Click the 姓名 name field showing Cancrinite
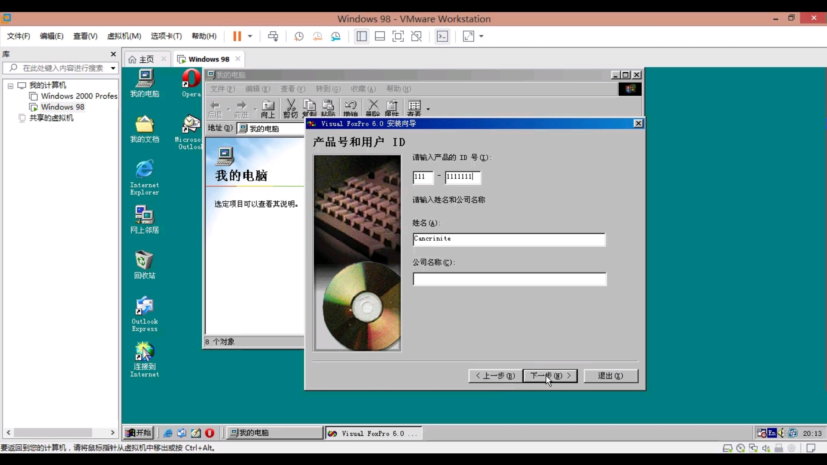Viewport: 827px width, 465px height. coord(509,239)
